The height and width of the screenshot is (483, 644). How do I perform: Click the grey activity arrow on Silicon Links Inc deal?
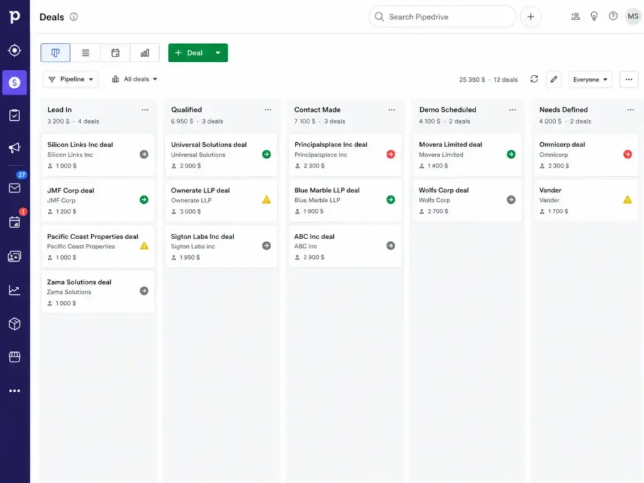pos(144,154)
